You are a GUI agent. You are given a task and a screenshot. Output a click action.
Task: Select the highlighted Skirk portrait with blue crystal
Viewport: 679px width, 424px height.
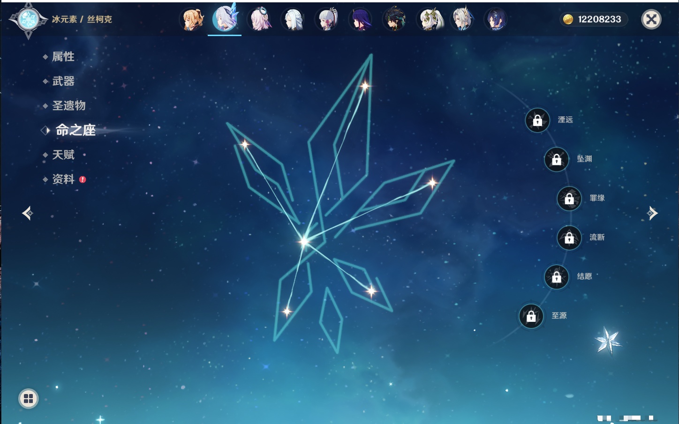[225, 19]
